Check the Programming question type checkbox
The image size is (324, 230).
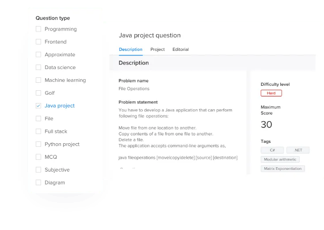[38, 29]
